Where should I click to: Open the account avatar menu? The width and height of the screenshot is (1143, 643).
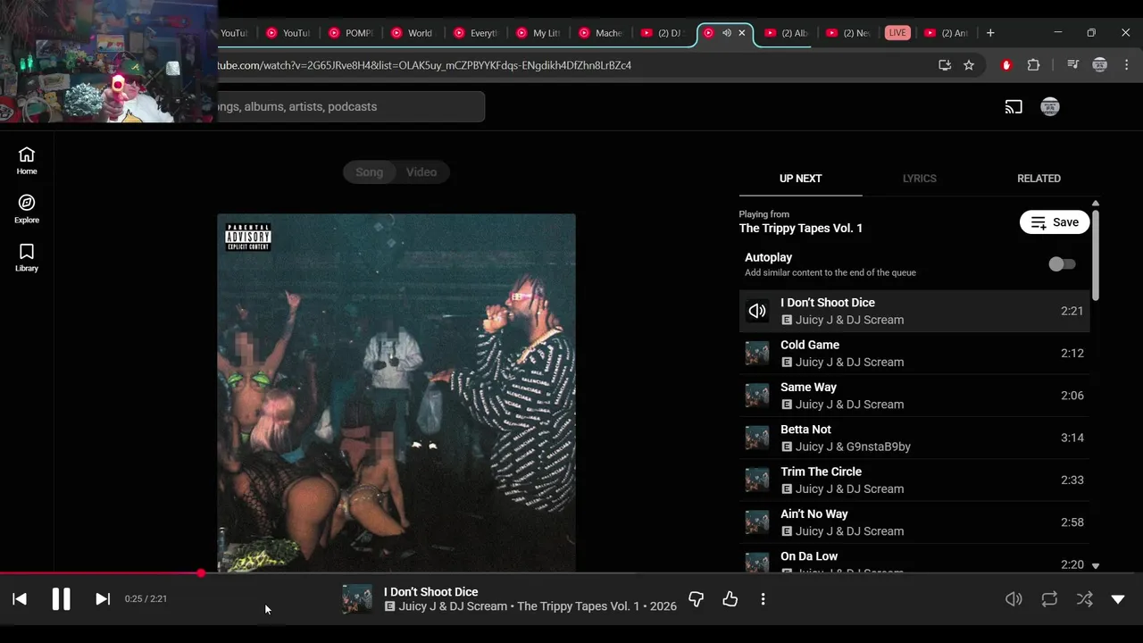[x=1050, y=107]
